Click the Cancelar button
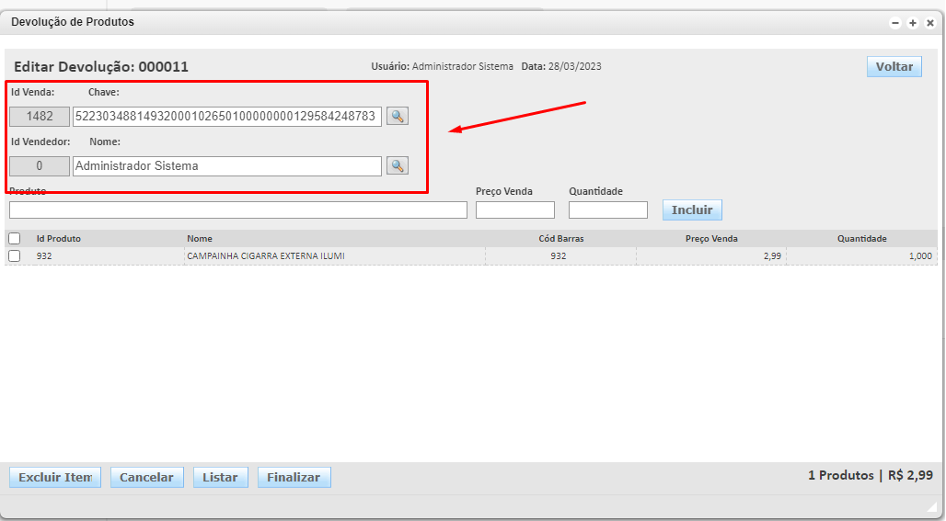 tap(146, 477)
